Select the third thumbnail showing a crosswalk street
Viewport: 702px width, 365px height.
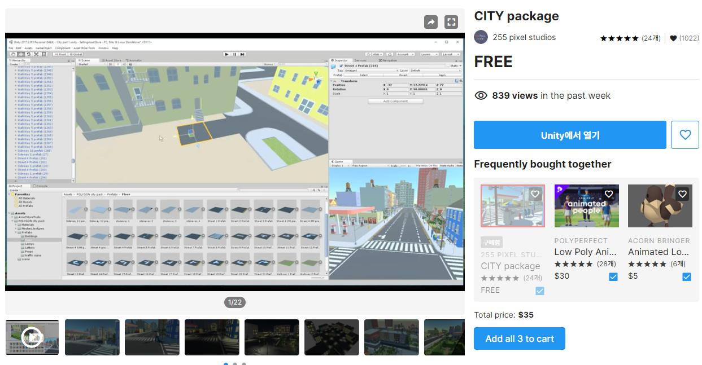pos(152,337)
